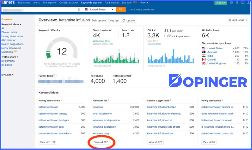The width and height of the screenshot is (252, 150).
Task: Expand the MY LISTS sidebar section
Action: [x=7, y=75]
